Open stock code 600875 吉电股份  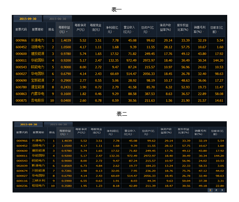point(21,100)
